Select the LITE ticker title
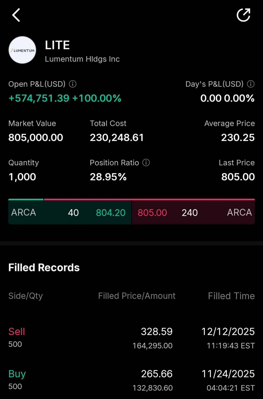 (57, 45)
